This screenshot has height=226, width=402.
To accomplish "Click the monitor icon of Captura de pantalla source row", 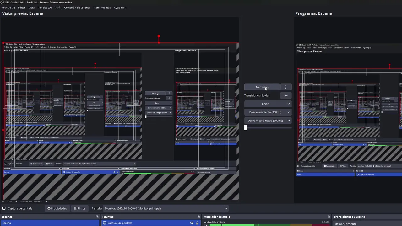I will point(105,223).
